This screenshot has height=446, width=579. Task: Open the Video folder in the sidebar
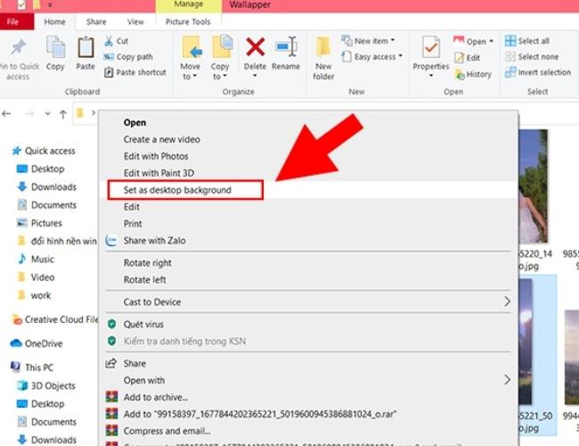[36, 277]
